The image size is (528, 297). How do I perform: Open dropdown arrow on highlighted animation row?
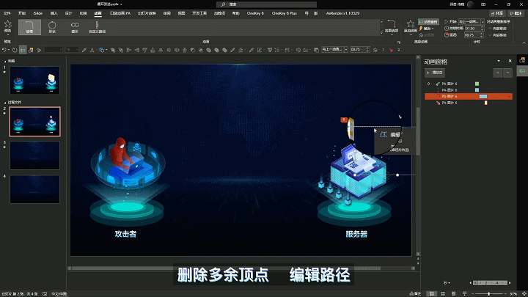click(x=509, y=97)
